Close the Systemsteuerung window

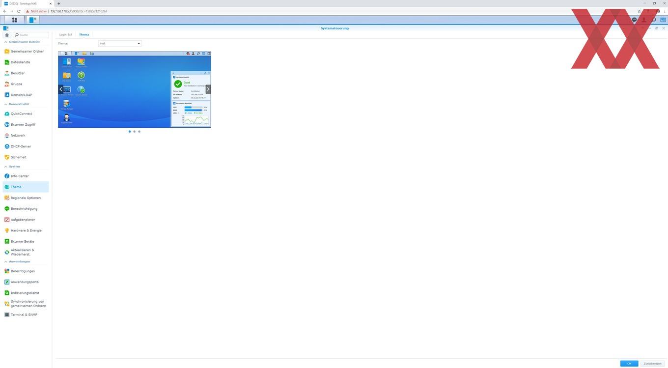[664, 28]
